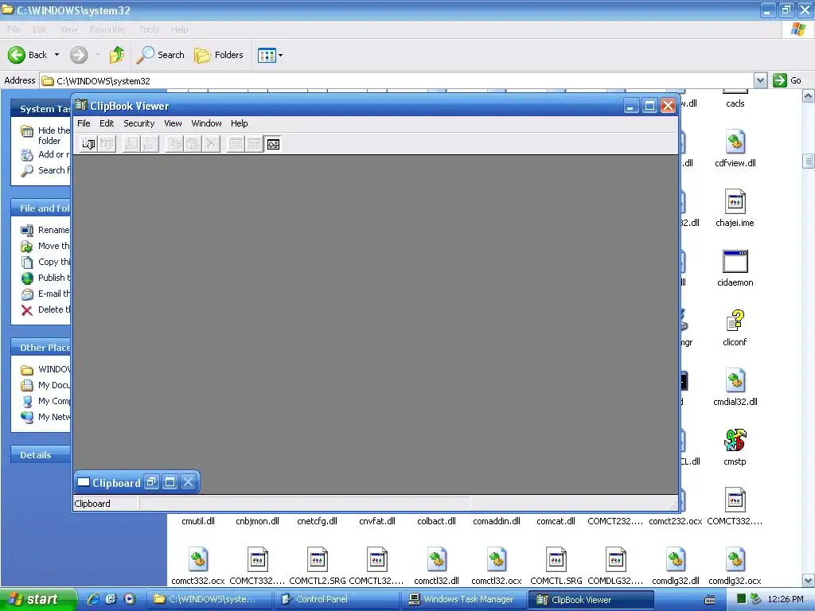Screen dimensions: 815x611
Task: Open the Address bar dropdown
Action: [x=760, y=80]
